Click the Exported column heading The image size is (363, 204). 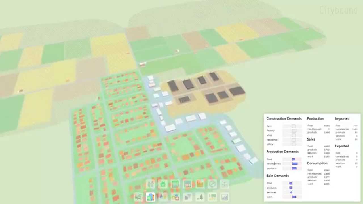342,146
